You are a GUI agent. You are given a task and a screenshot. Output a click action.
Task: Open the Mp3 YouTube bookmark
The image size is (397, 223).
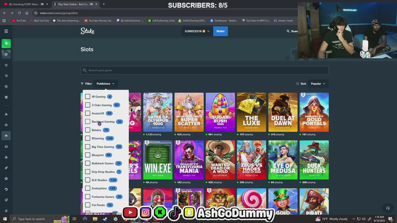(x=39, y=21)
